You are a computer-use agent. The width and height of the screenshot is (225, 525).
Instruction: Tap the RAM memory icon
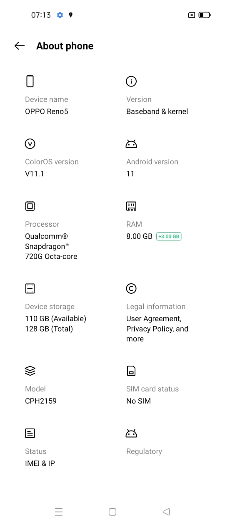pos(131,206)
